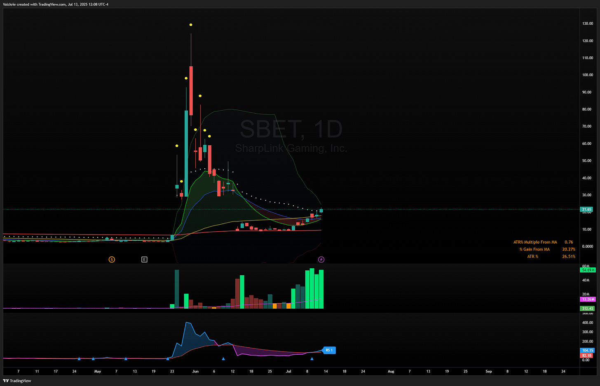This screenshot has height=386, width=600.
Task: Click the 100.00 price axis label
Action: [588, 75]
